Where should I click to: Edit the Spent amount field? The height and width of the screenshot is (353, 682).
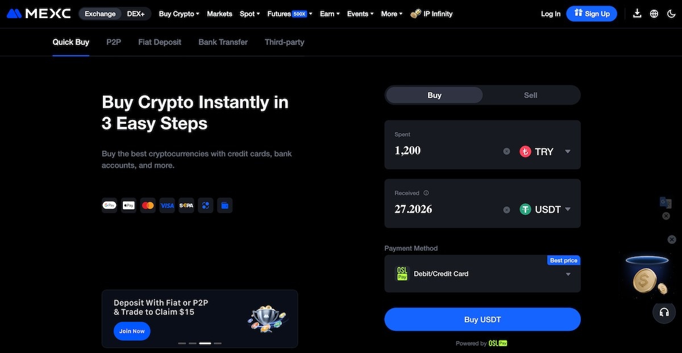point(432,150)
